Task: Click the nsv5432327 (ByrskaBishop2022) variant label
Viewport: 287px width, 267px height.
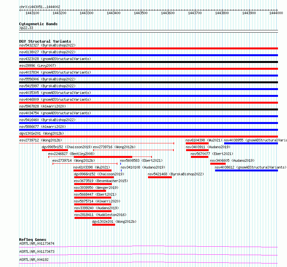Action: click(47, 45)
